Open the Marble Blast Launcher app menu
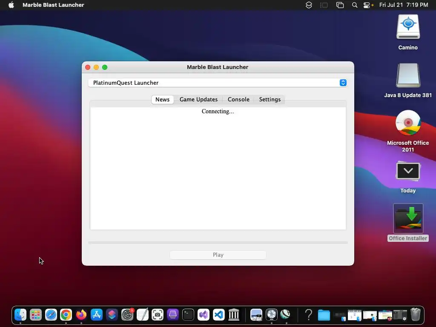 coord(53,5)
